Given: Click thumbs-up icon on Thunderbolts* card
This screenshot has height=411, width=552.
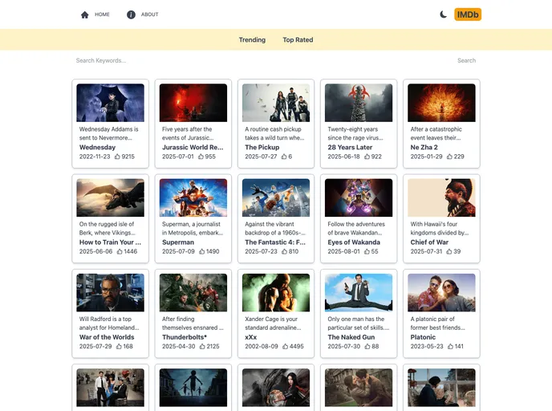Looking at the screenshot, I should click(x=202, y=346).
